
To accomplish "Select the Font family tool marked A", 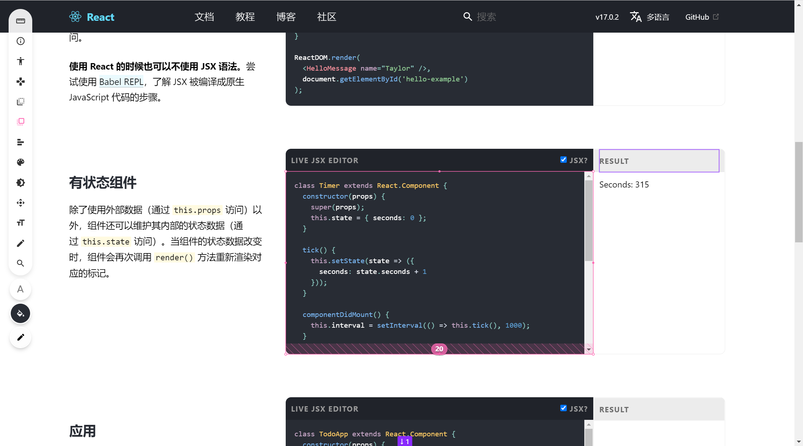I will (x=20, y=290).
